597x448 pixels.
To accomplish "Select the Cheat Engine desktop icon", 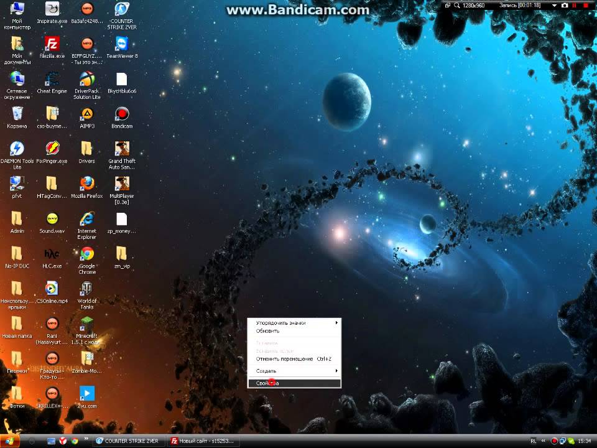I will click(52, 82).
